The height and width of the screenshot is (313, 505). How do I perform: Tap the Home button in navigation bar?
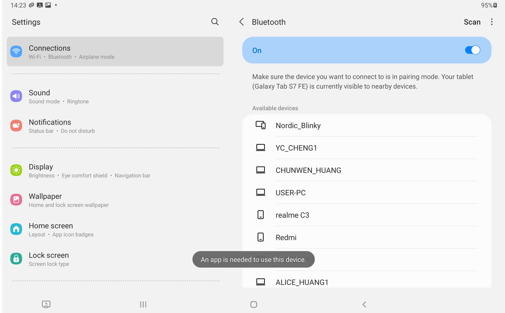(253, 304)
